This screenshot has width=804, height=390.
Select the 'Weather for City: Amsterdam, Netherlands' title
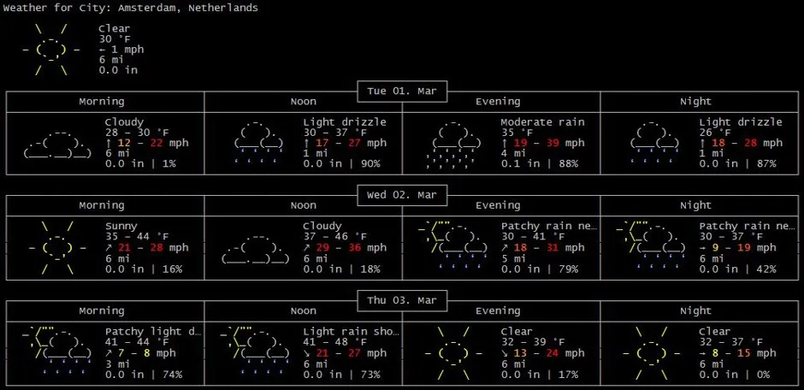131,9
